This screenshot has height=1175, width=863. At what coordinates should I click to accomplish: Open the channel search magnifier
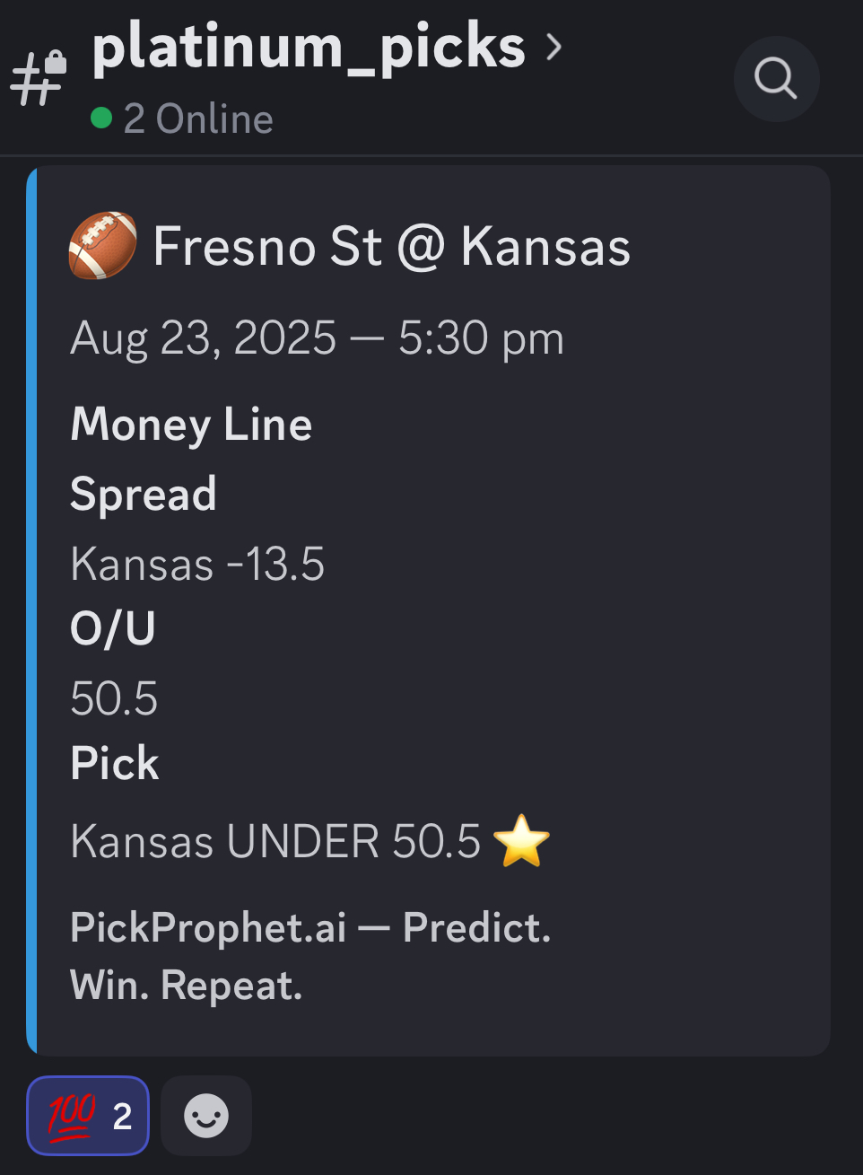coord(776,78)
